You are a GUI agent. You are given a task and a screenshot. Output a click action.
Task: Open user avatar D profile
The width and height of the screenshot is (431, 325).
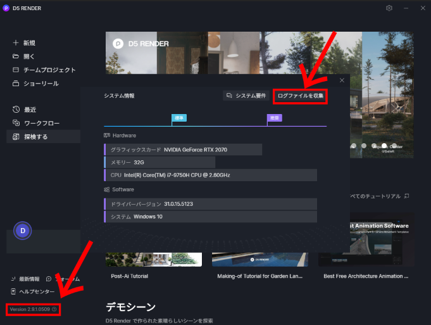click(23, 231)
